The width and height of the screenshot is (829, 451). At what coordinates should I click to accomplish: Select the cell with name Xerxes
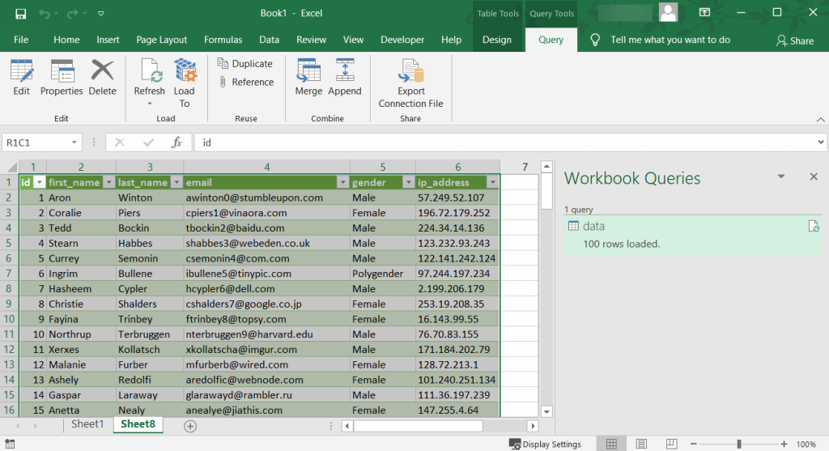coord(82,350)
